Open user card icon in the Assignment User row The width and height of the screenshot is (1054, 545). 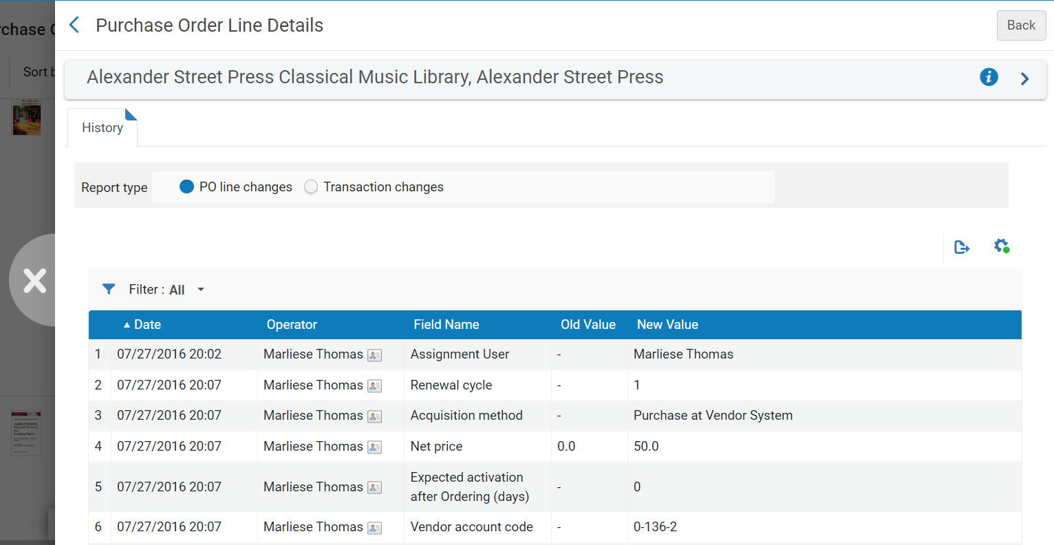(374, 355)
